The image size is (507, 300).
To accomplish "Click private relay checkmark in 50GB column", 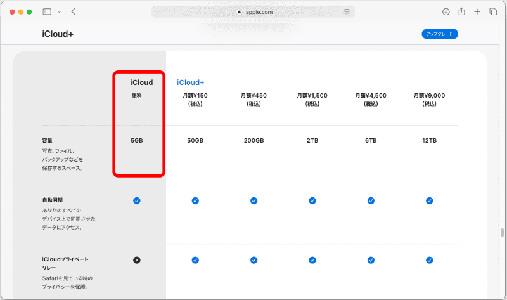I will [x=195, y=260].
